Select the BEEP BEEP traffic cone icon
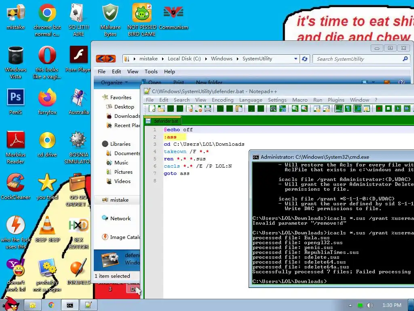Screen dimensions: 414x311 pyautogui.click(x=47, y=229)
